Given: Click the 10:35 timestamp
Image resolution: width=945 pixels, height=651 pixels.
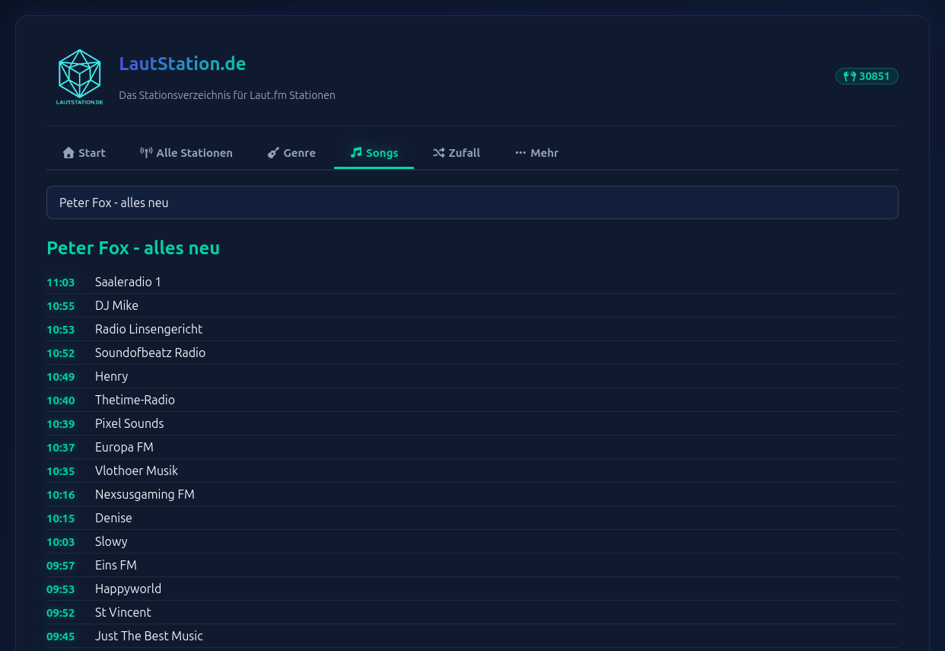Looking at the screenshot, I should (61, 471).
